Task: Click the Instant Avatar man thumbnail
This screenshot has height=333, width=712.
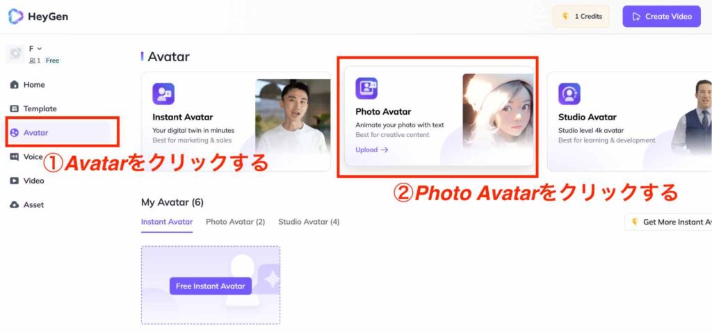Action: pos(293,116)
